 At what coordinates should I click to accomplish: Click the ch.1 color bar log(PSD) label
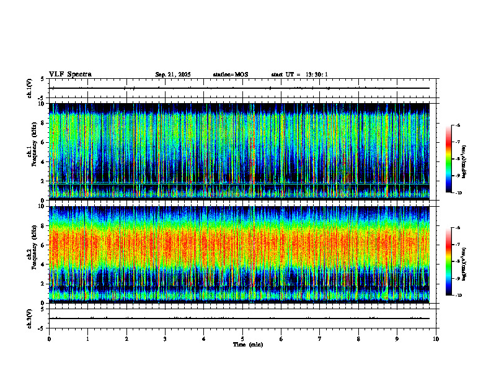(464, 162)
